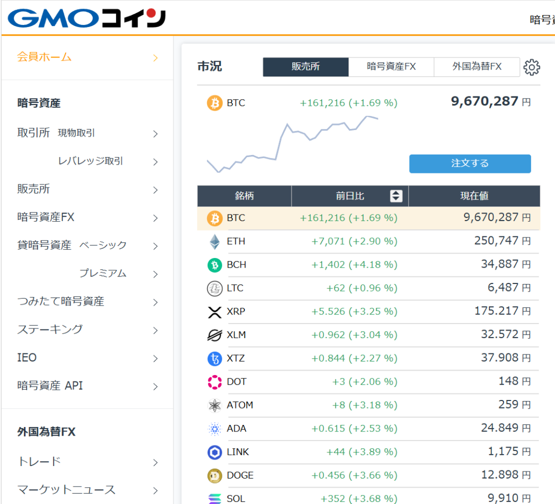
Task: Click the Ethereum diamond icon
Action: pos(215,241)
